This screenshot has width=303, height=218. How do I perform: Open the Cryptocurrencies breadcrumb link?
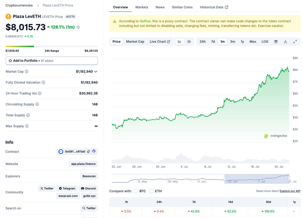tap(19, 5)
